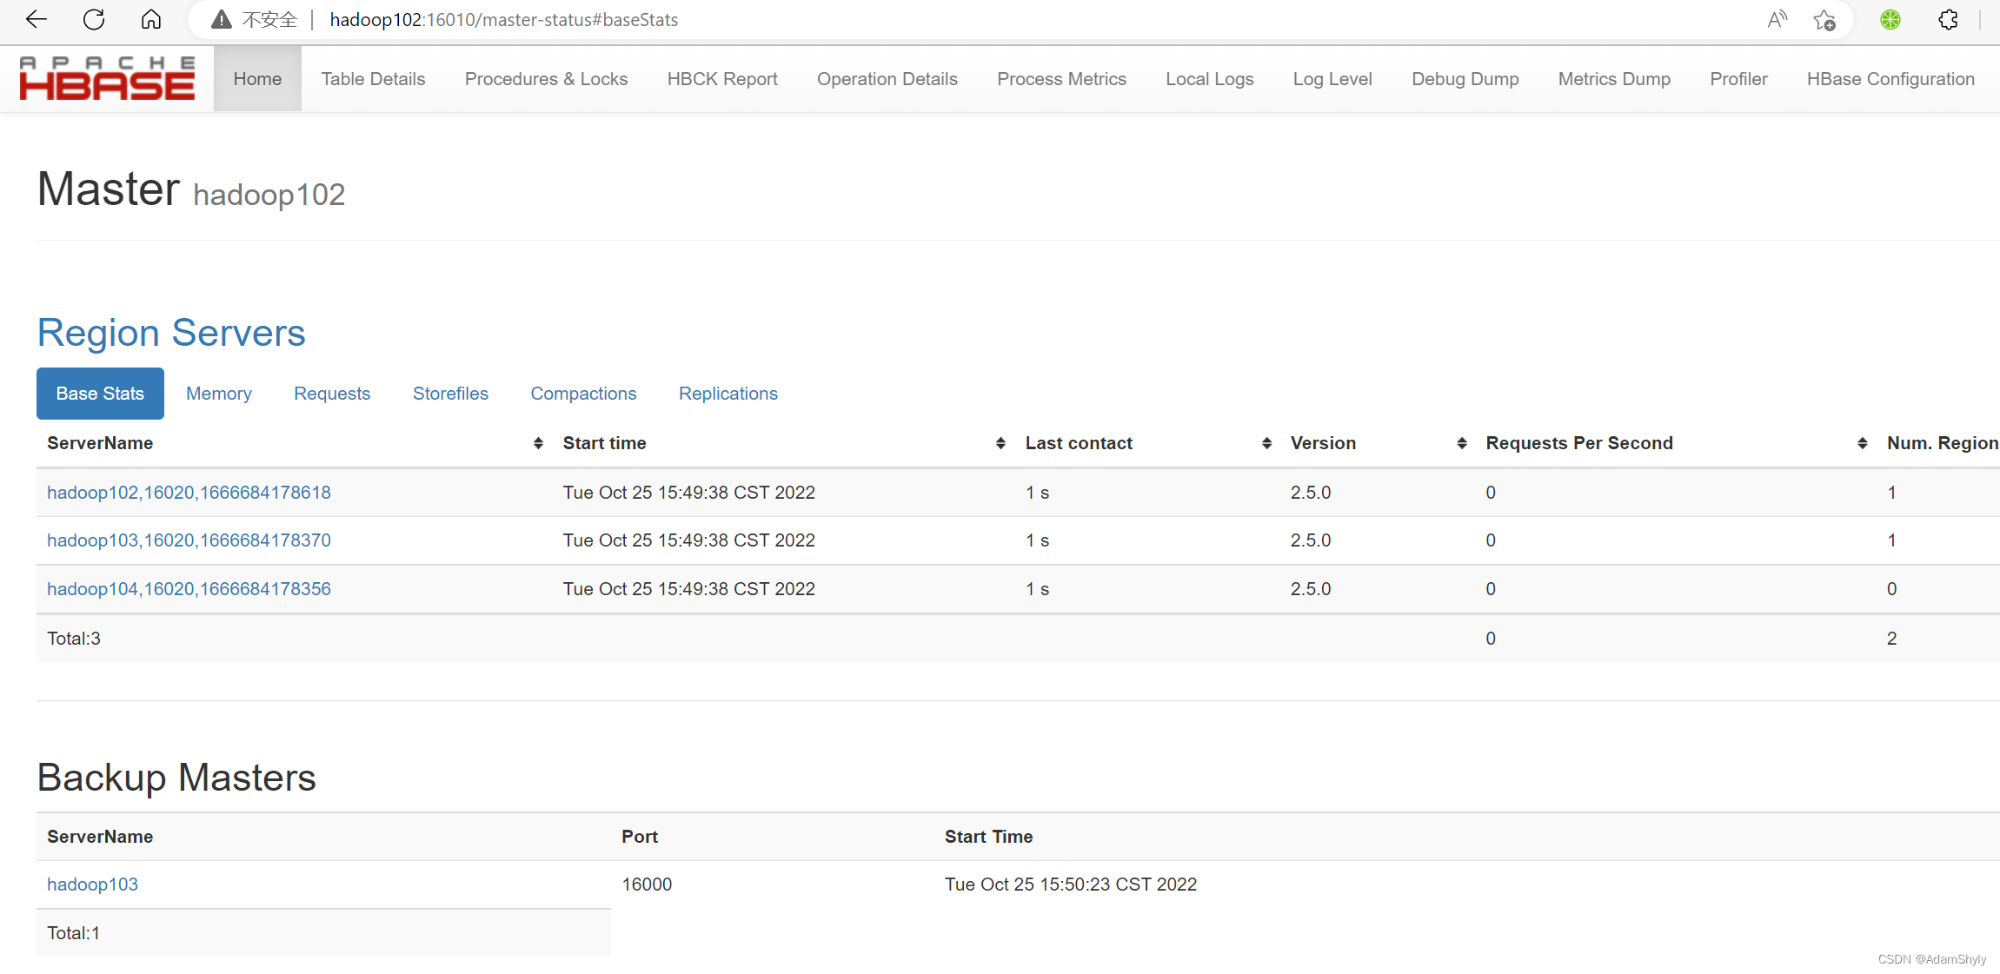This screenshot has width=2000, height=974.
Task: Switch to the Memory tab
Action: tap(218, 394)
